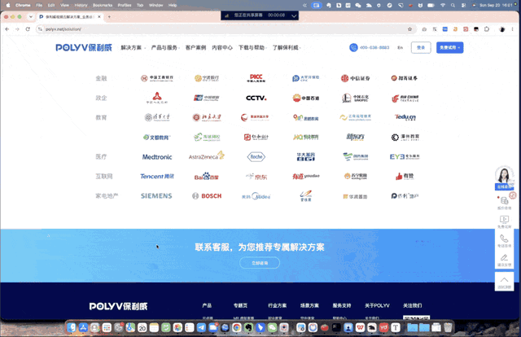Open WeChat from the Dock
Screen dimensions: 521x337
[272, 328]
